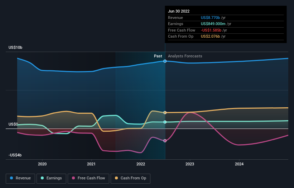Click the 2021 x-axis label

[x=91, y=164]
